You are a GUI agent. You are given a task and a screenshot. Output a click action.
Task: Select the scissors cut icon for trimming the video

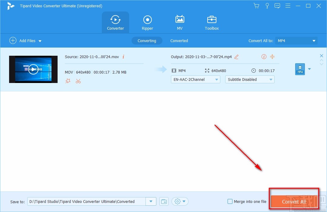click(78, 81)
